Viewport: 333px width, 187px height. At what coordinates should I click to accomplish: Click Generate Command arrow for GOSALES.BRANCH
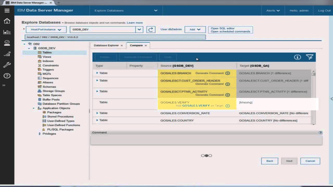coord(228,73)
